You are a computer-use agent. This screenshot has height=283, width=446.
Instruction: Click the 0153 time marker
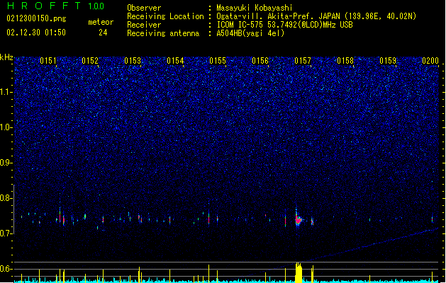[x=133, y=61]
